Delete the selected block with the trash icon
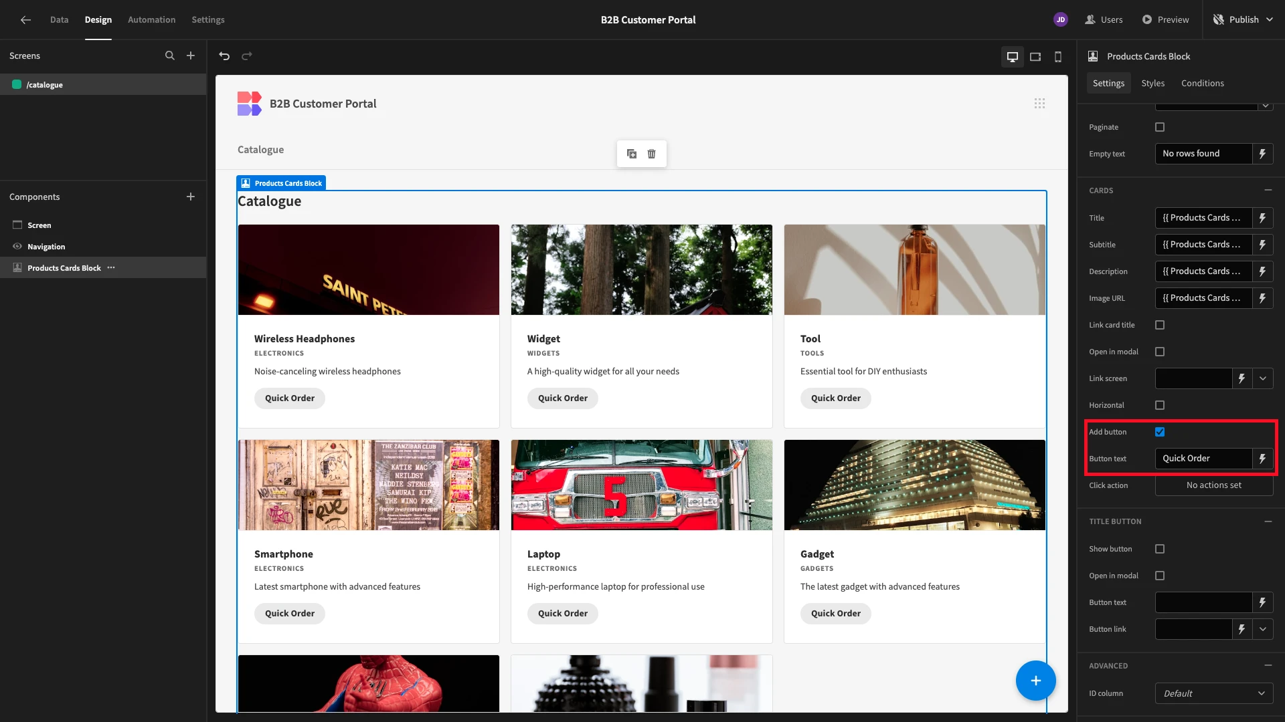Image resolution: width=1285 pixels, height=722 pixels. coord(651,154)
